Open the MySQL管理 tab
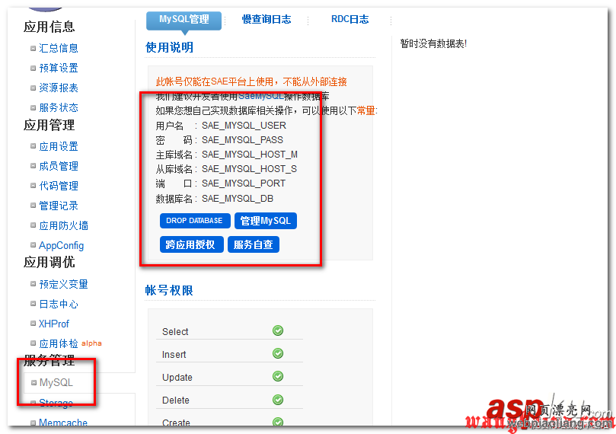 [184, 20]
